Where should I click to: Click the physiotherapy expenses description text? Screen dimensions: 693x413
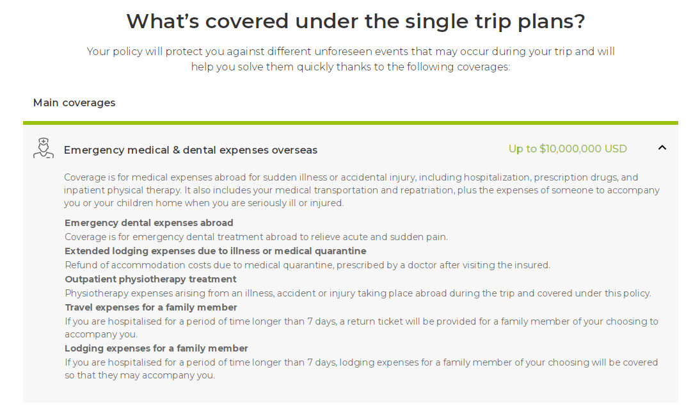[x=358, y=294]
